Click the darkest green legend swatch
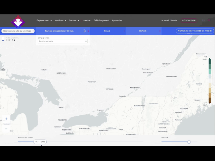 210,61
